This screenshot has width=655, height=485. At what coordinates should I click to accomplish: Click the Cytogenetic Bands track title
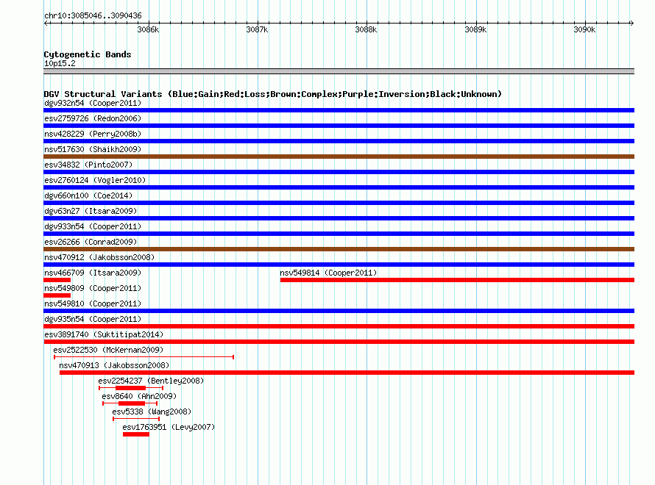(88, 54)
